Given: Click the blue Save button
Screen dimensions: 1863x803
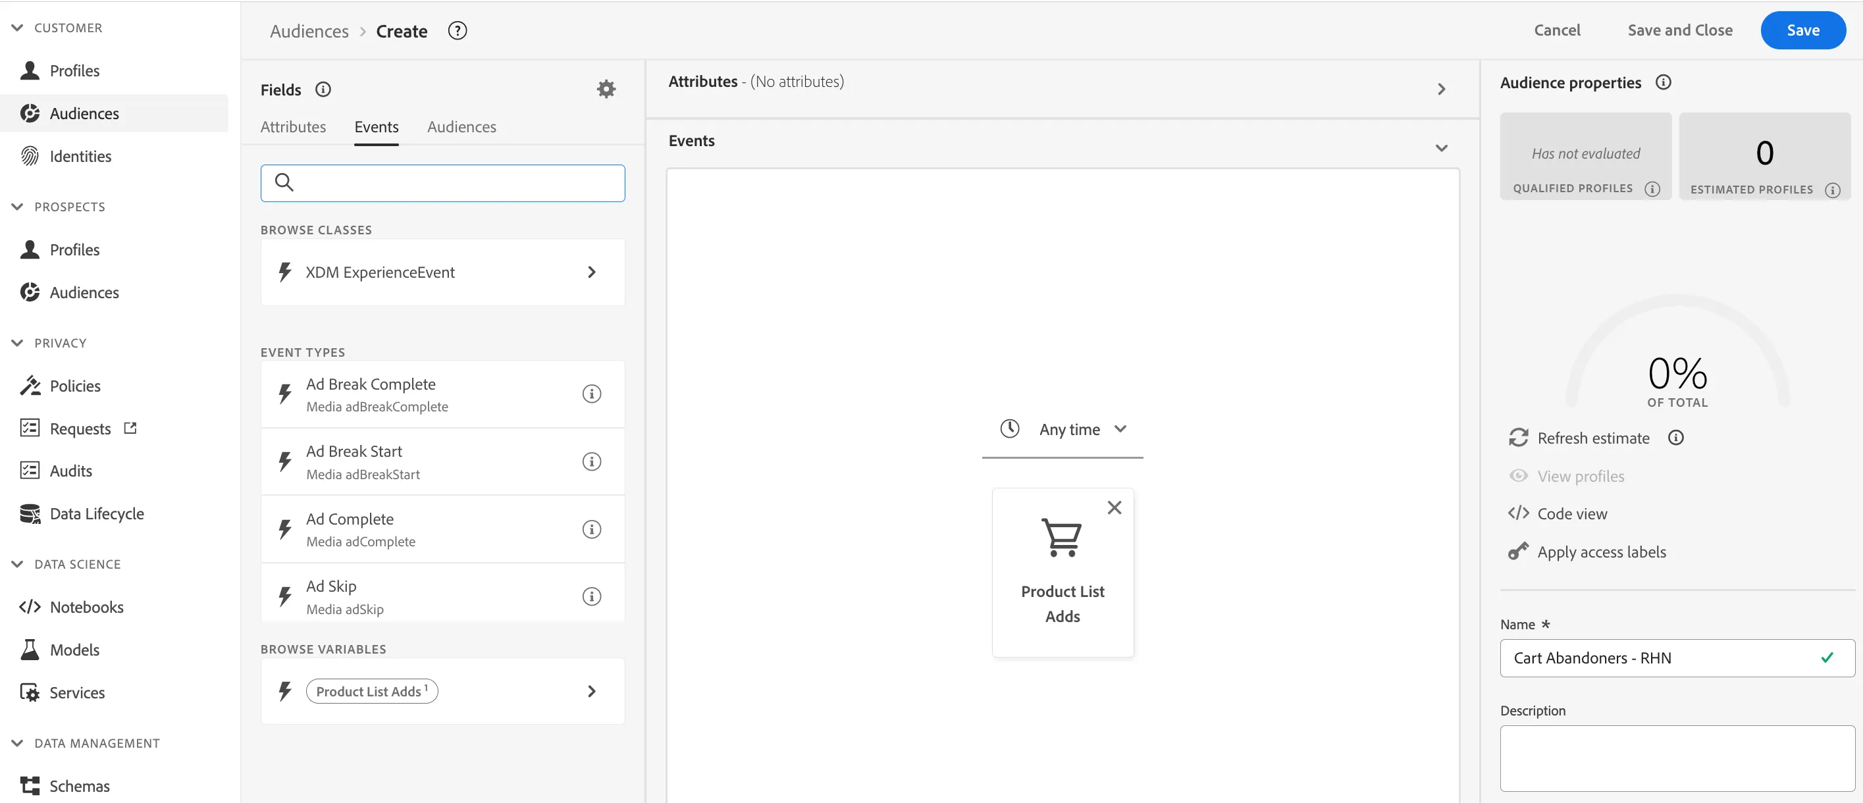Looking at the screenshot, I should click(x=1803, y=30).
